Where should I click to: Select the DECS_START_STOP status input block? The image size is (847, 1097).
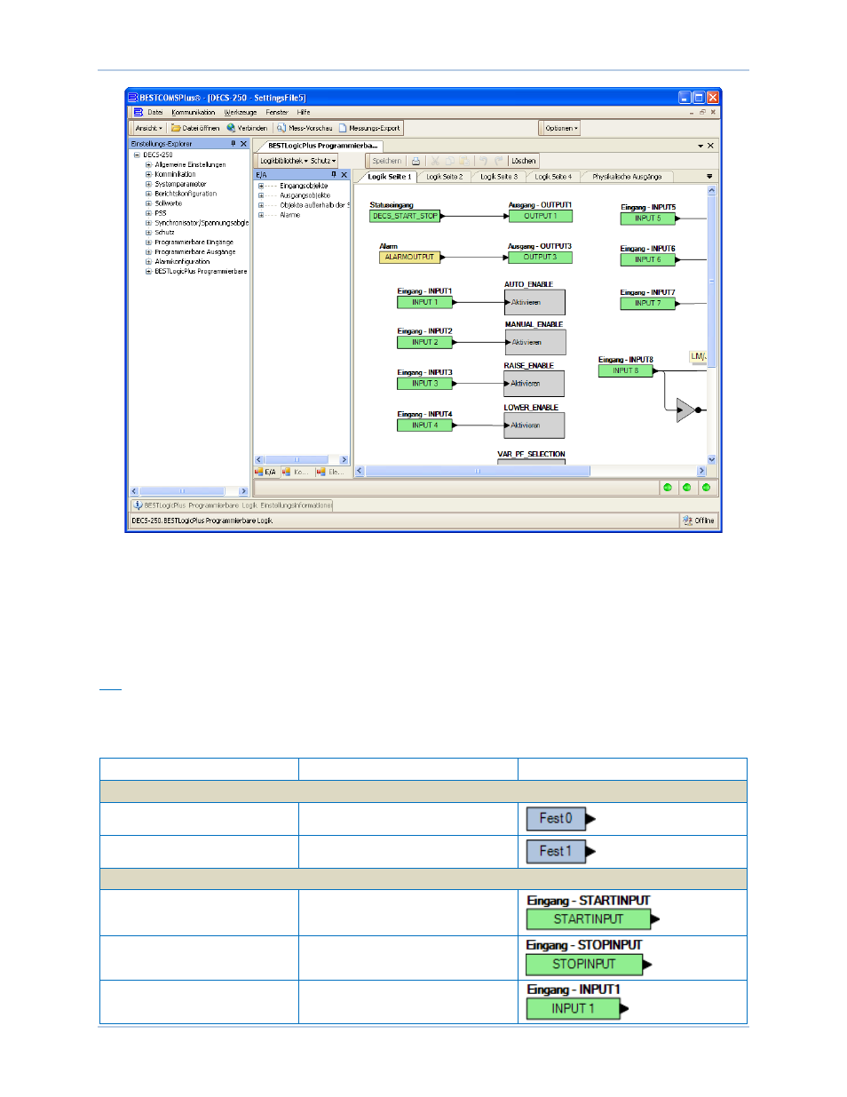(405, 216)
